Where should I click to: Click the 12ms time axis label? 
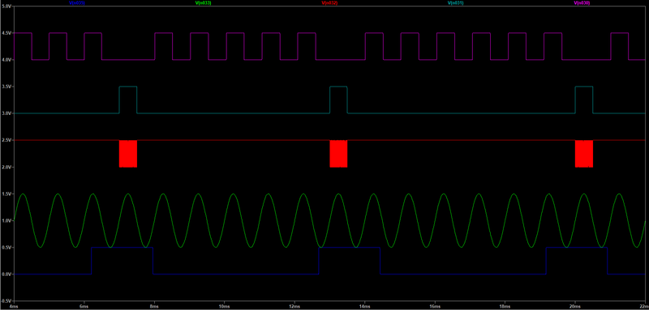pos(294,307)
